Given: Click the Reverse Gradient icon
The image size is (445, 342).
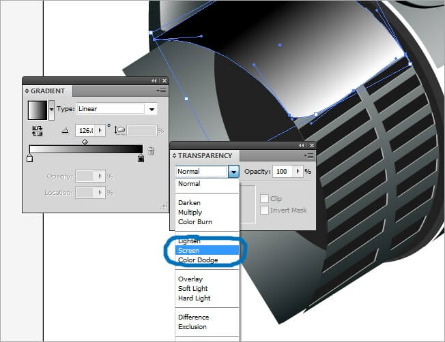Looking at the screenshot, I should click(38, 129).
